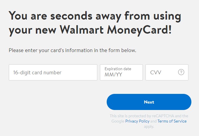The height and width of the screenshot is (136, 199).
Task: Show CVV location help tooltip
Action: (181, 72)
